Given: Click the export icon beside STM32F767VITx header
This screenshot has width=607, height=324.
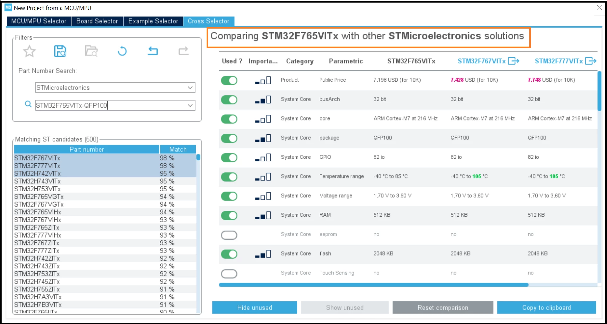Looking at the screenshot, I should click(x=513, y=61).
